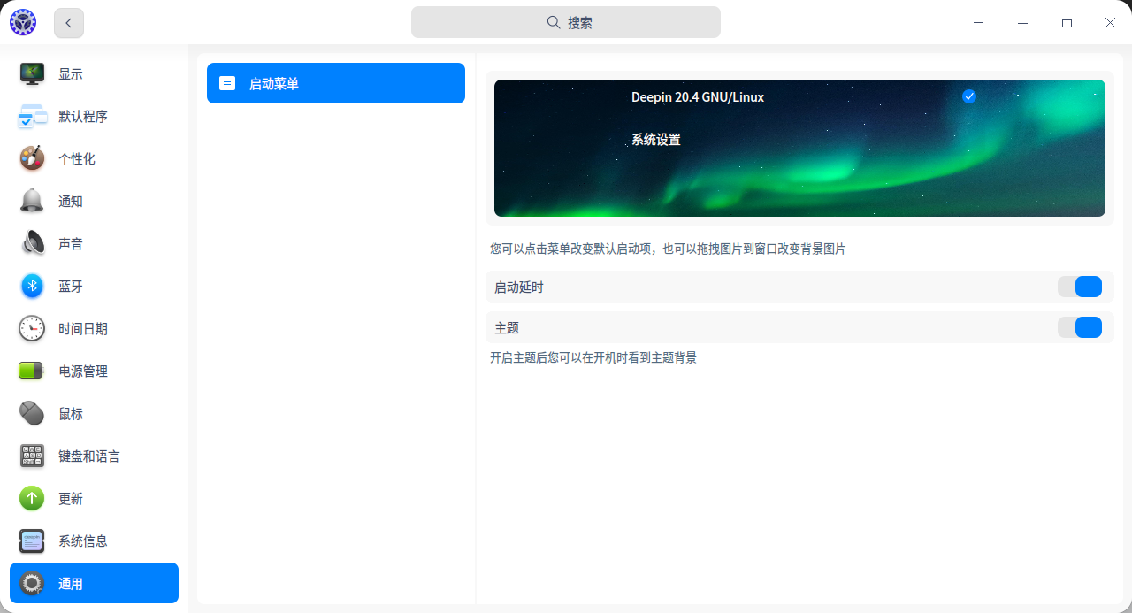Click the 通知 label text
This screenshot has width=1132, height=613.
tap(71, 202)
